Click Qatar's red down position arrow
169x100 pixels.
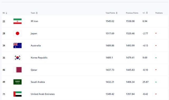[x=156, y=70]
